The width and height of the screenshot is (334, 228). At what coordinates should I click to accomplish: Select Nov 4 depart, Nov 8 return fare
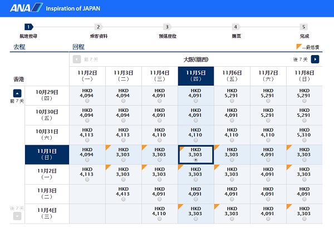click(x=304, y=214)
